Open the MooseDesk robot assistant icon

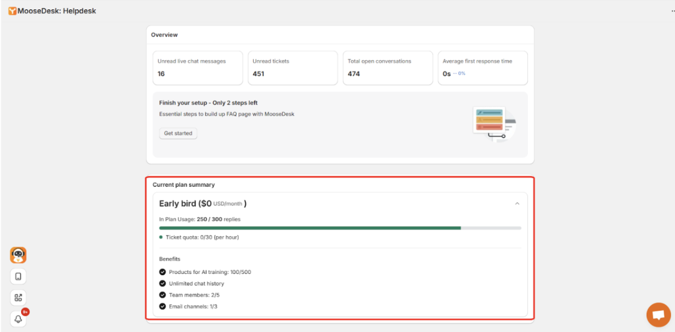(x=18, y=255)
